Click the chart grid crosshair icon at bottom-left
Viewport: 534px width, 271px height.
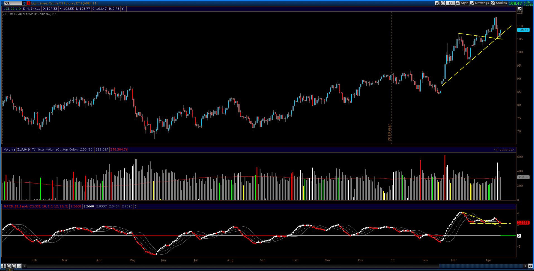coord(4,266)
